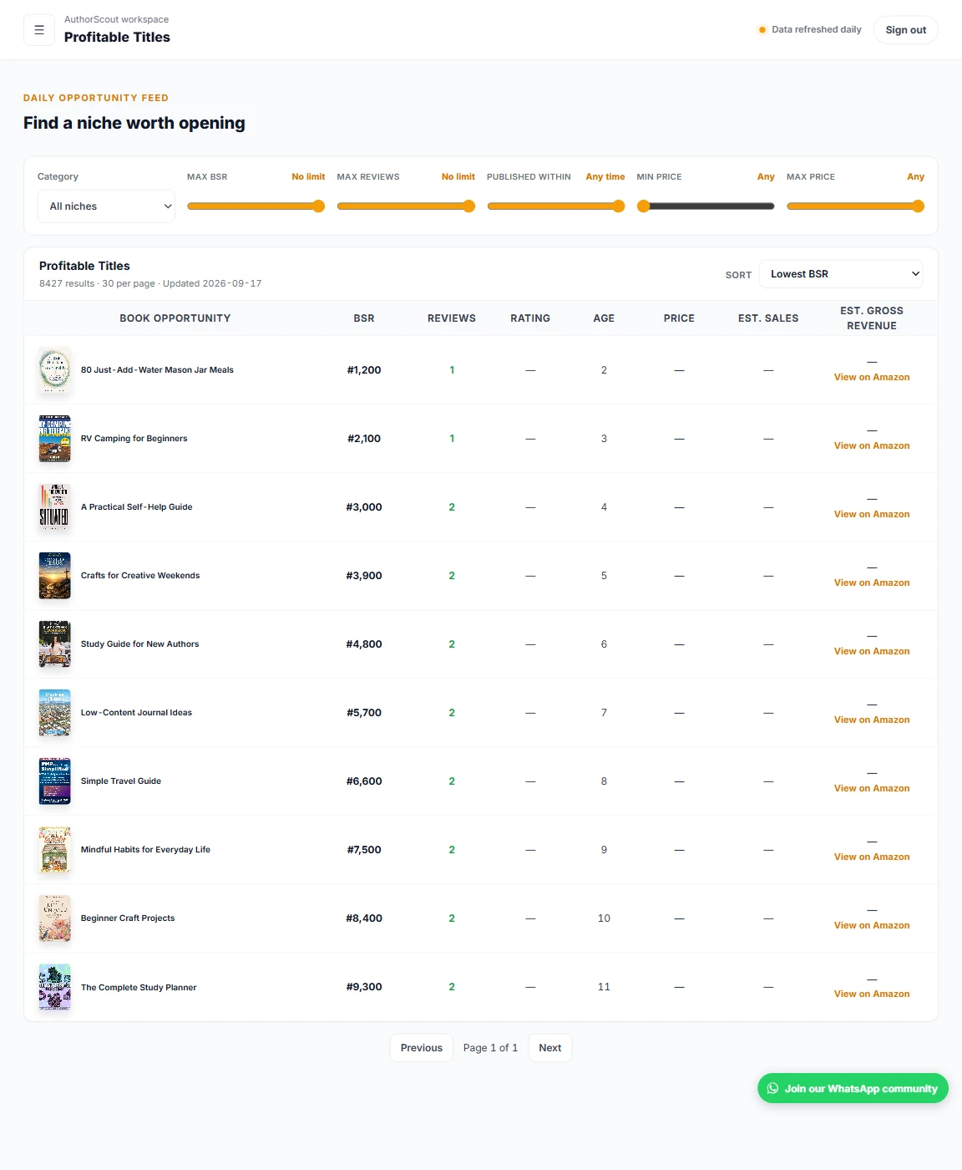Open Beginner Craft Projects cover
The image size is (962, 1170).
[x=55, y=918]
